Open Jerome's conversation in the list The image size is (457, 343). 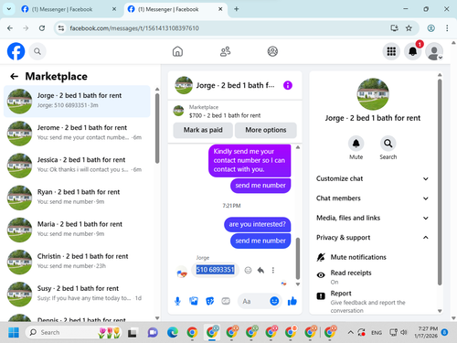(77, 134)
